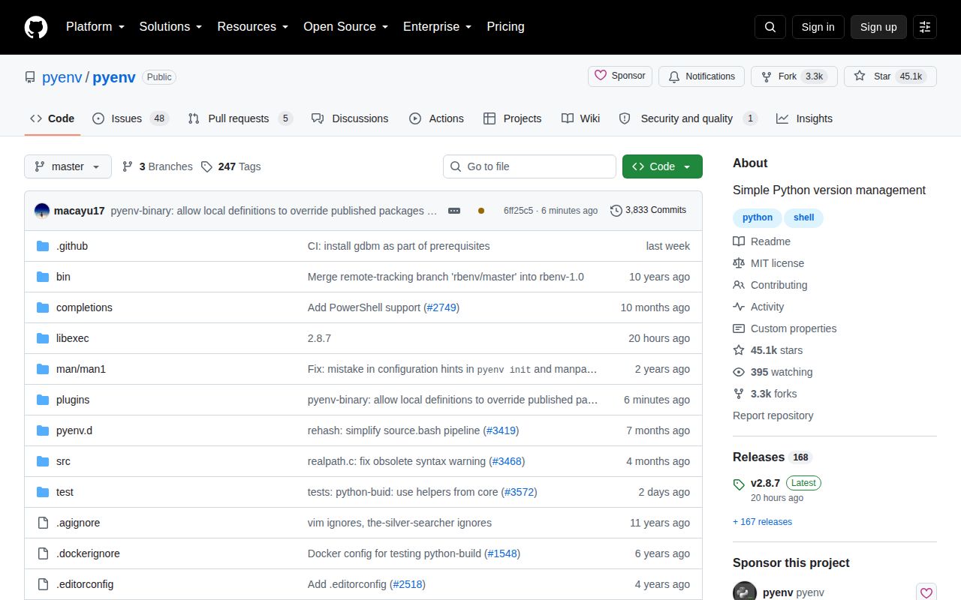Open the src folder
Image resolution: width=961 pixels, height=600 pixels.
click(x=63, y=461)
